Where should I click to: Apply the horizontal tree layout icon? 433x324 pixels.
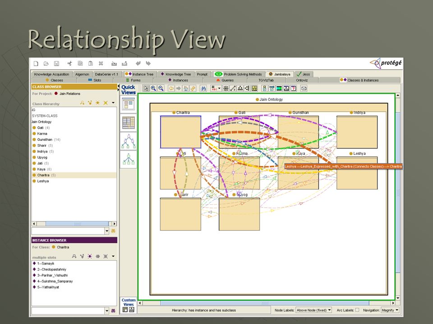coord(247,89)
